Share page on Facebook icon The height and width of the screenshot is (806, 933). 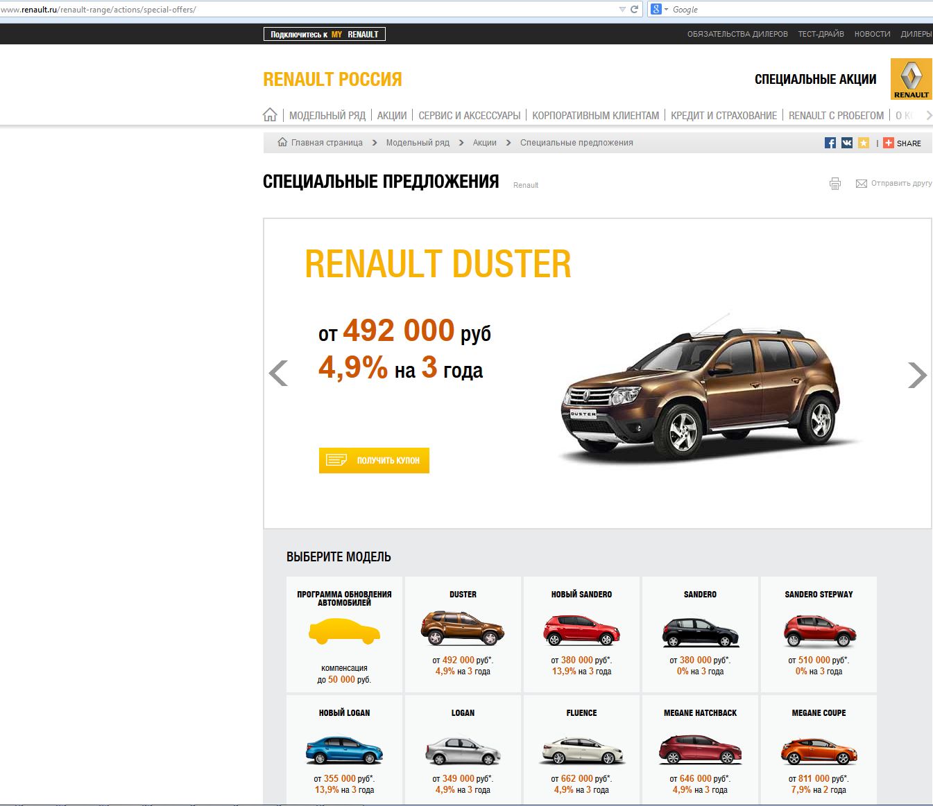click(830, 143)
